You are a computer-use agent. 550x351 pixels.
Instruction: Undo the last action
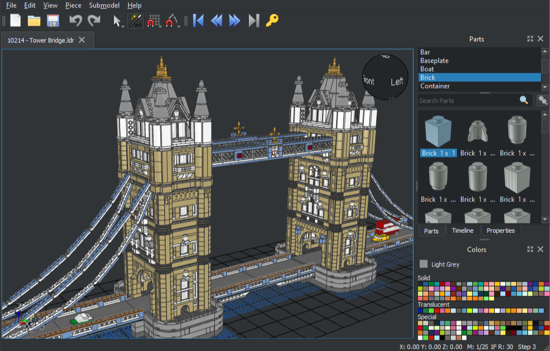75,21
